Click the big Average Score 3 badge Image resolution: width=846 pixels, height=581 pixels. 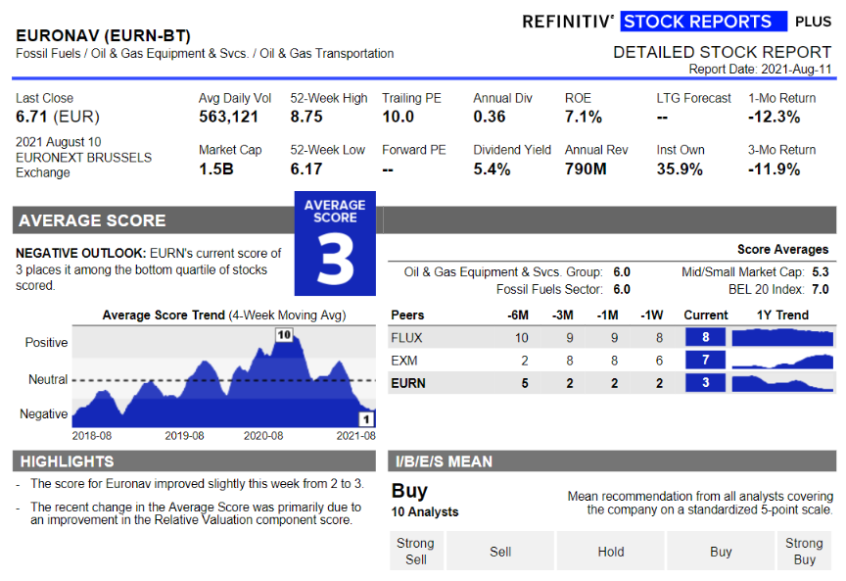point(335,244)
